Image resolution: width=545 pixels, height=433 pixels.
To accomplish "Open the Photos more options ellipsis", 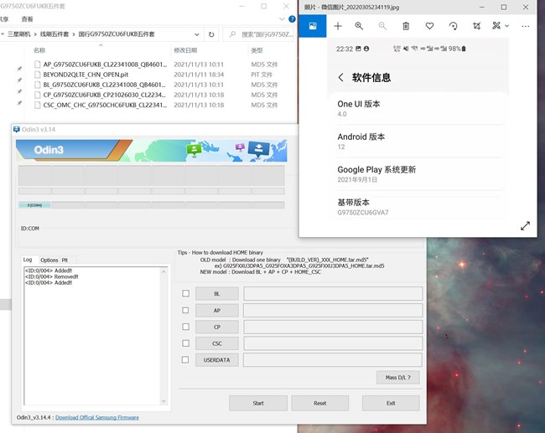I will pyautogui.click(x=526, y=26).
